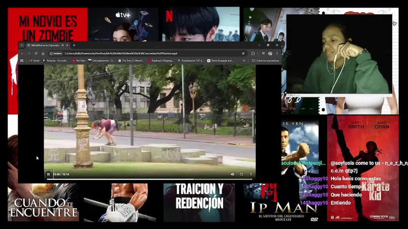
Task: Bookmark this page with the star icon
Action: coord(243,53)
